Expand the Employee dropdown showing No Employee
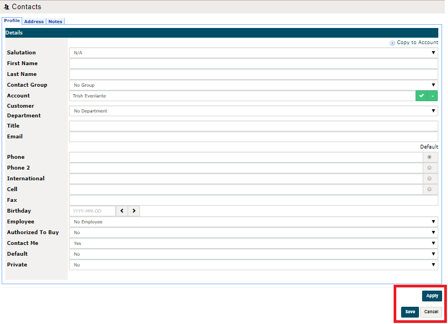 [433, 221]
